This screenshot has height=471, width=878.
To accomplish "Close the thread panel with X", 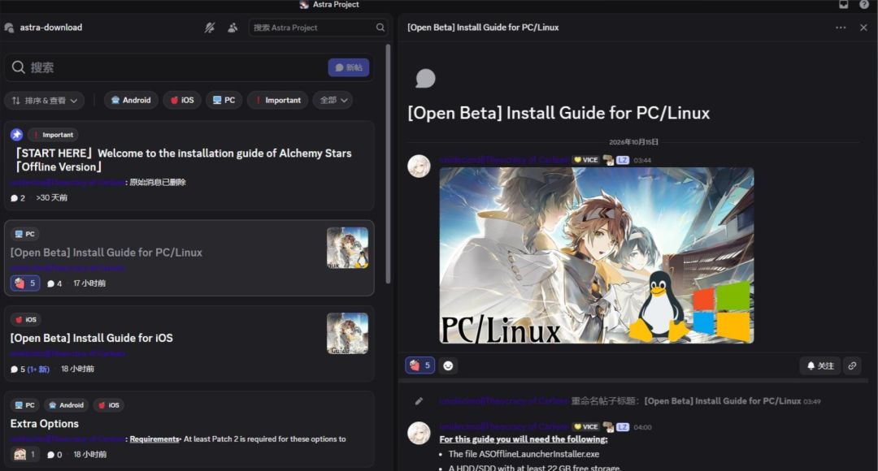I will [x=863, y=28].
